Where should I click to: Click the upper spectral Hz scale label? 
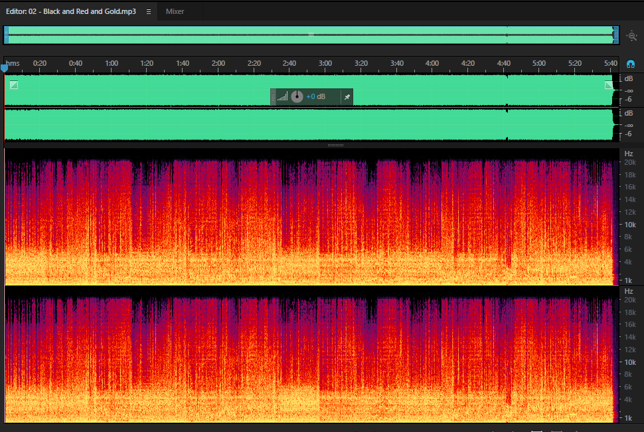[x=629, y=154]
